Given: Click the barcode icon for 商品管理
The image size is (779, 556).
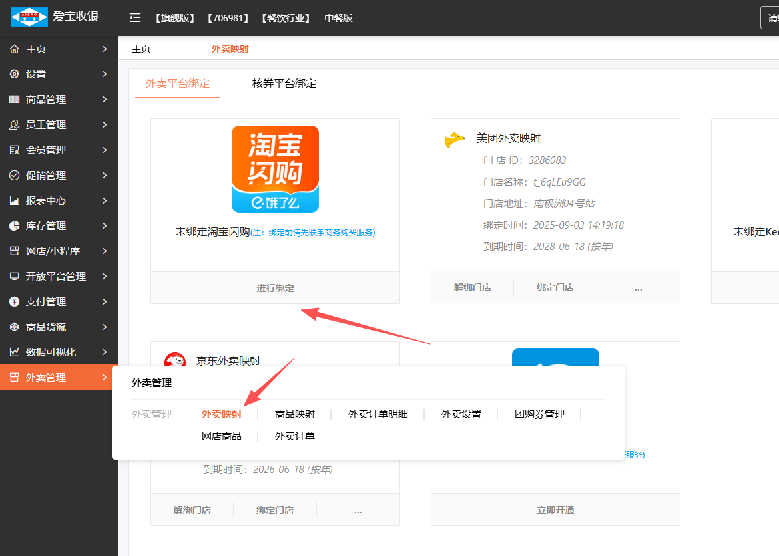Looking at the screenshot, I should [x=14, y=100].
